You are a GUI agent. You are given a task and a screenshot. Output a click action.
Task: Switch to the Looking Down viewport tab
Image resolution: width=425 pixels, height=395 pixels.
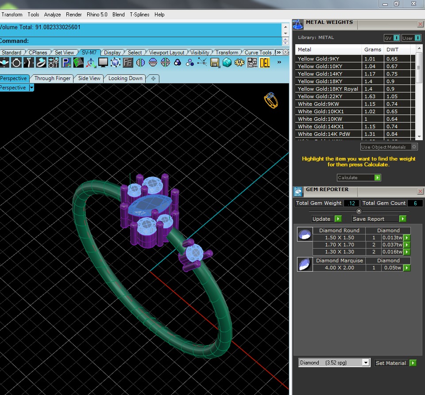tap(125, 78)
